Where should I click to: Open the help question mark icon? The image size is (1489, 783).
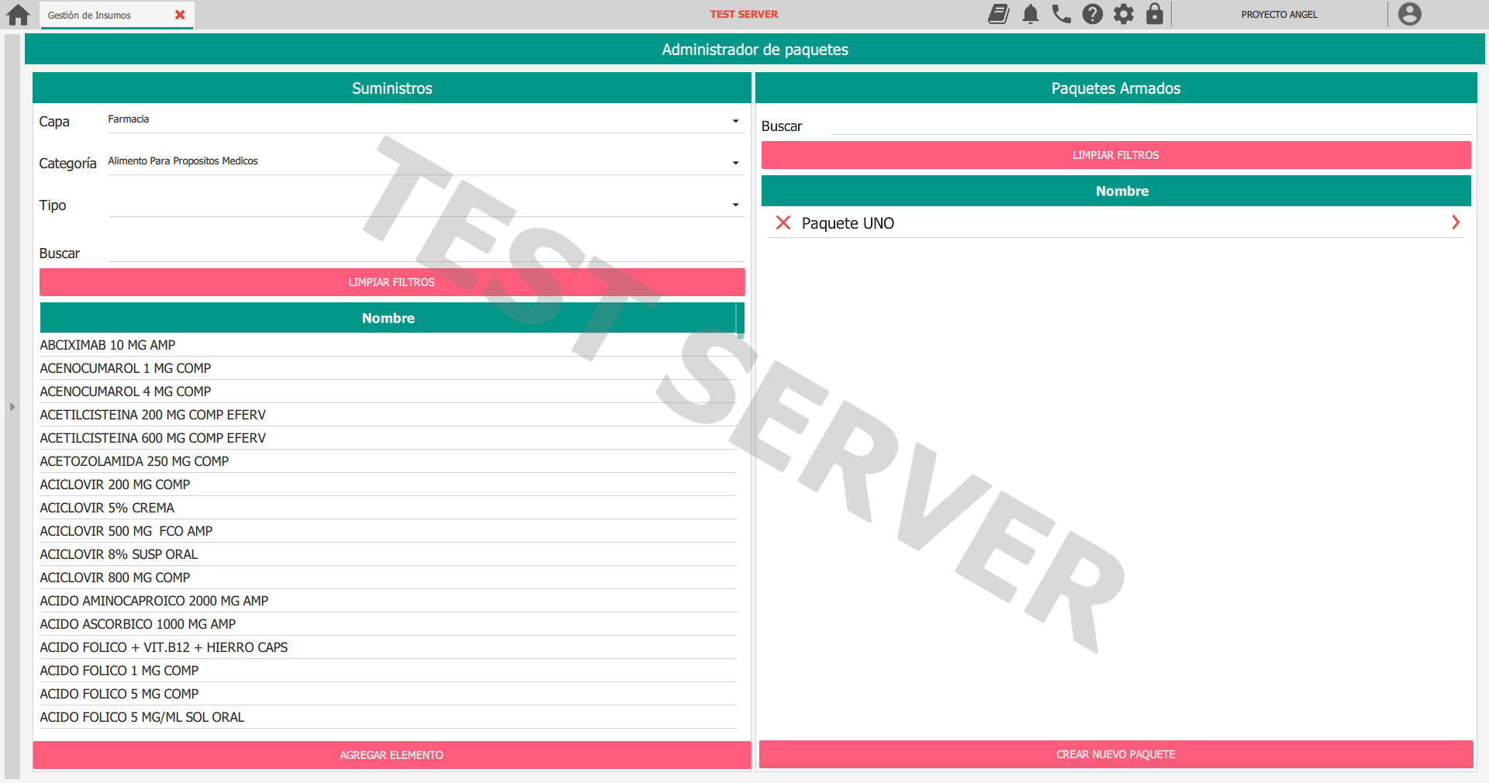(1092, 14)
